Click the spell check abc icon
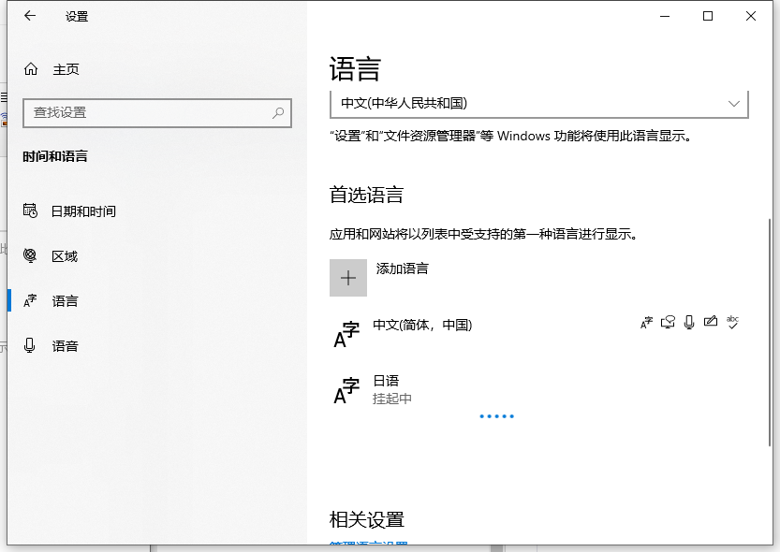 pos(732,323)
